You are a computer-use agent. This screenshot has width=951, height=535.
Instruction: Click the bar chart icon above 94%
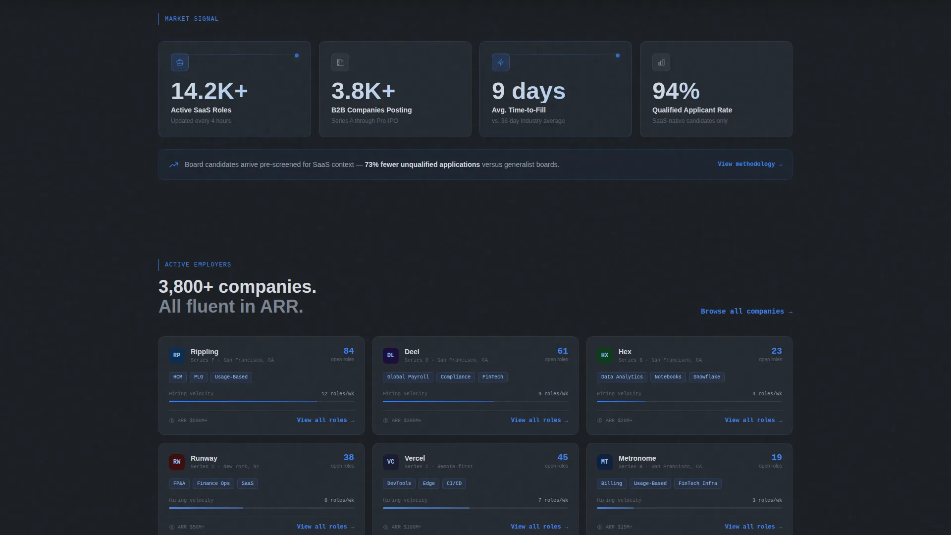pos(661,62)
